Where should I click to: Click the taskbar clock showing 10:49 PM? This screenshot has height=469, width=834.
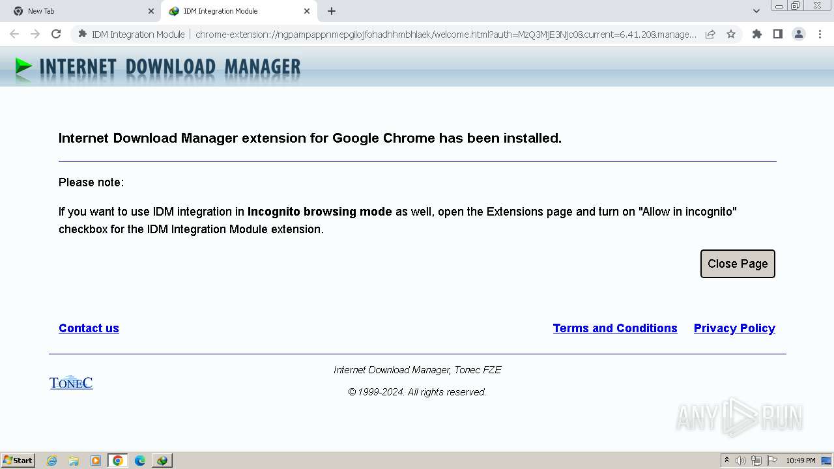[801, 461]
